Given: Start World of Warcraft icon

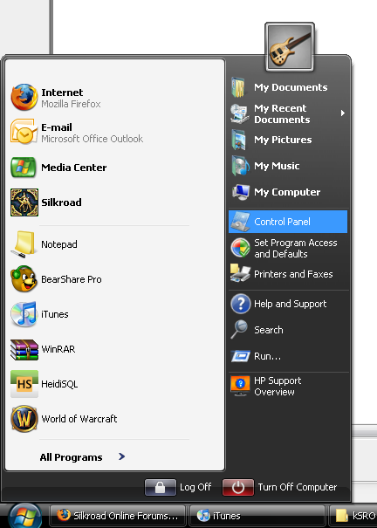Looking at the screenshot, I should pyautogui.click(x=24, y=419).
